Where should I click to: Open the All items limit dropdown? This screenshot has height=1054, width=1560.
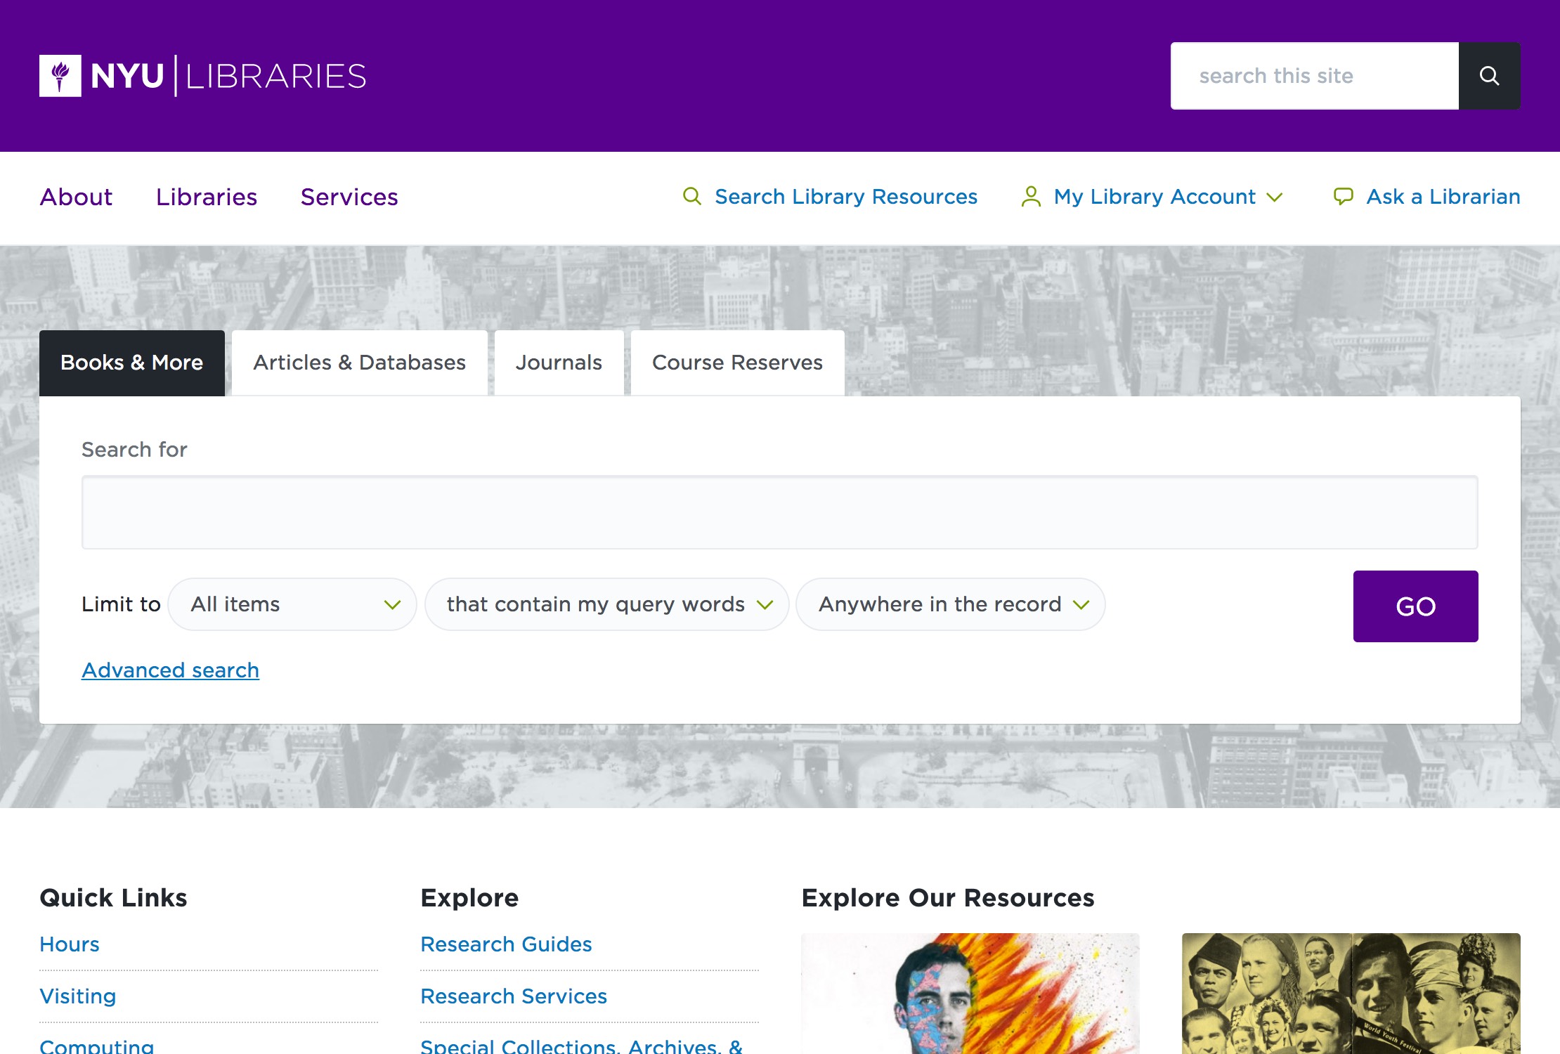[x=292, y=604]
